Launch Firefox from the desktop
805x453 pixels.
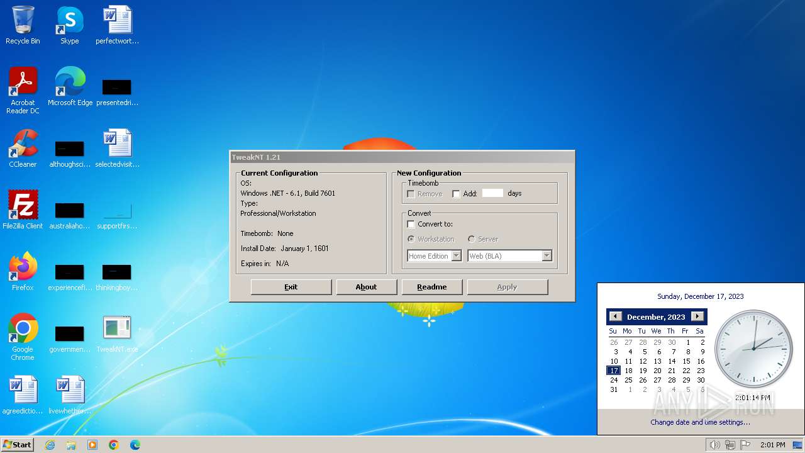click(23, 271)
